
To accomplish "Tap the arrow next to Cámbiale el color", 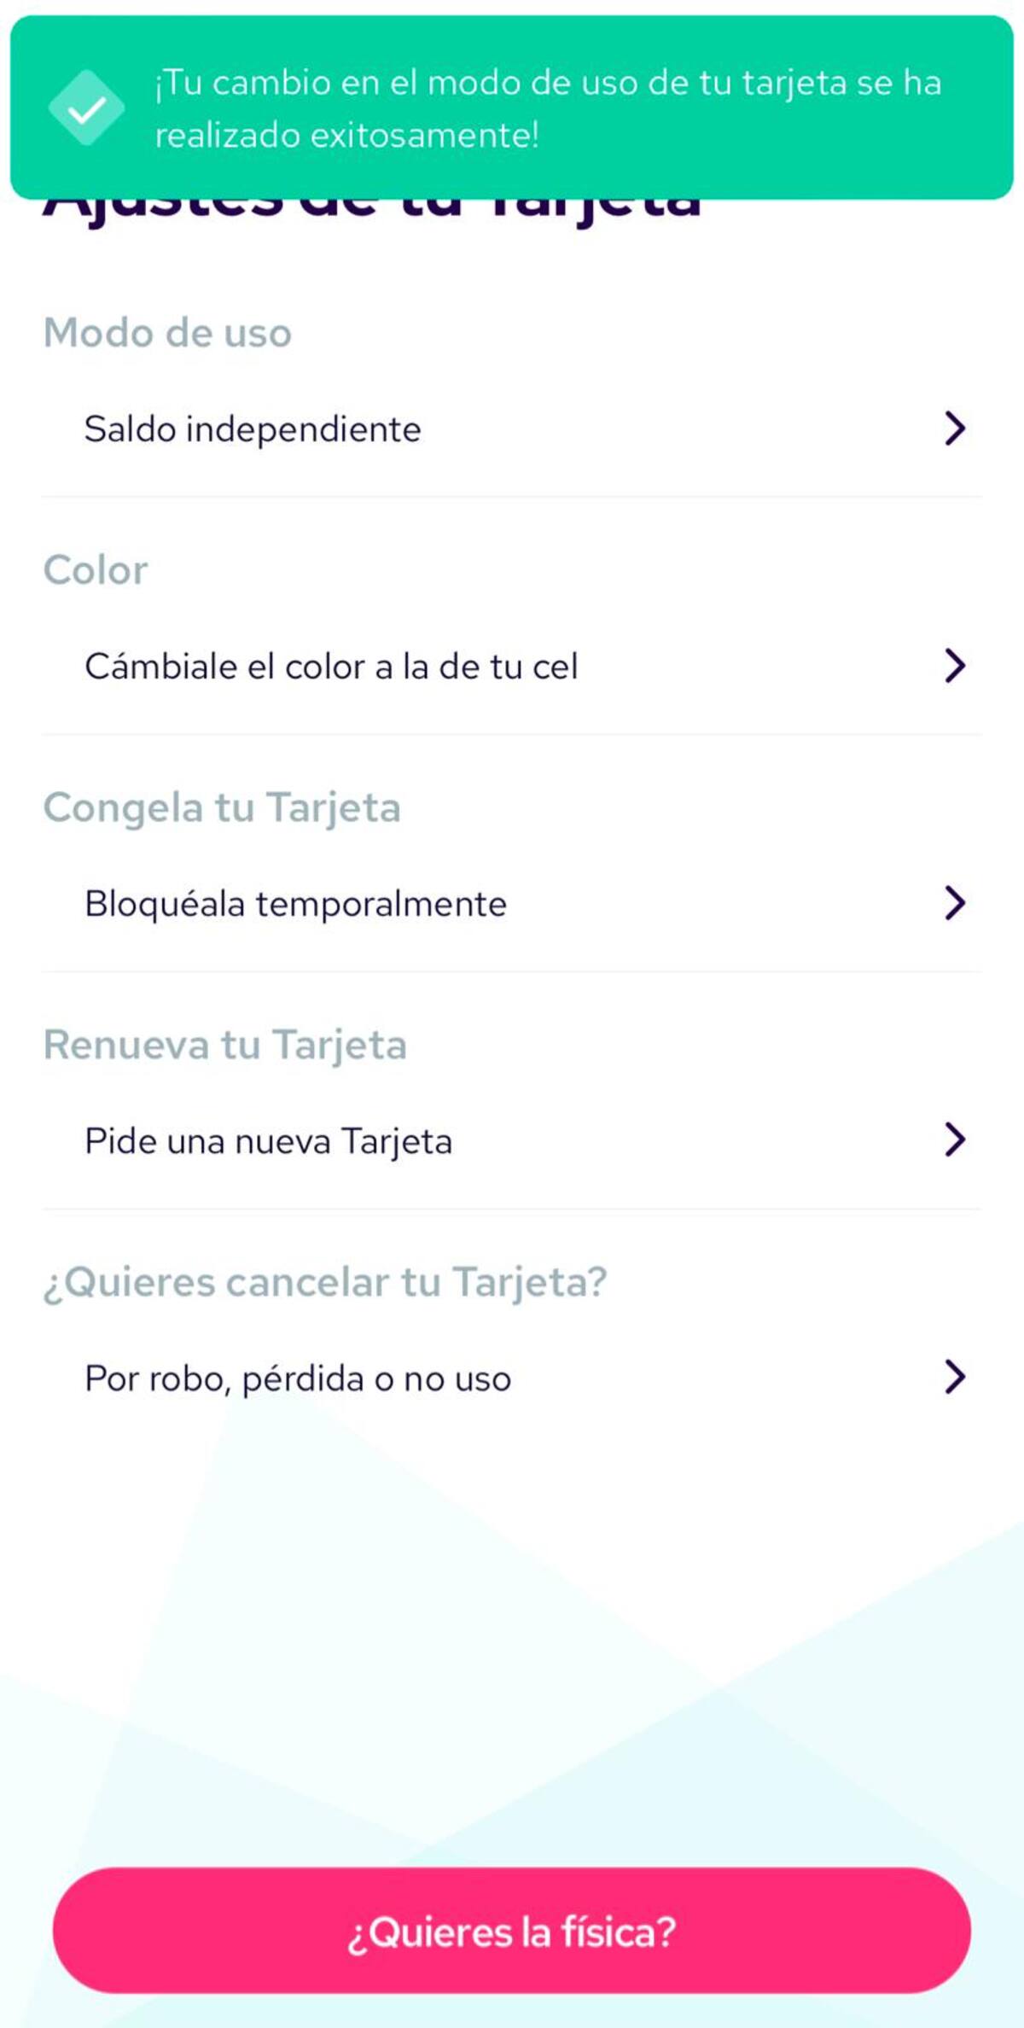I will click(955, 666).
